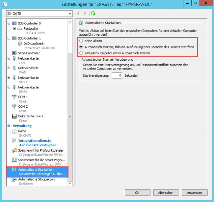The width and height of the screenshot is (214, 202).
Task: Choose 'Virtuellen Computer immer automatisch starten'
Action: 81,53
